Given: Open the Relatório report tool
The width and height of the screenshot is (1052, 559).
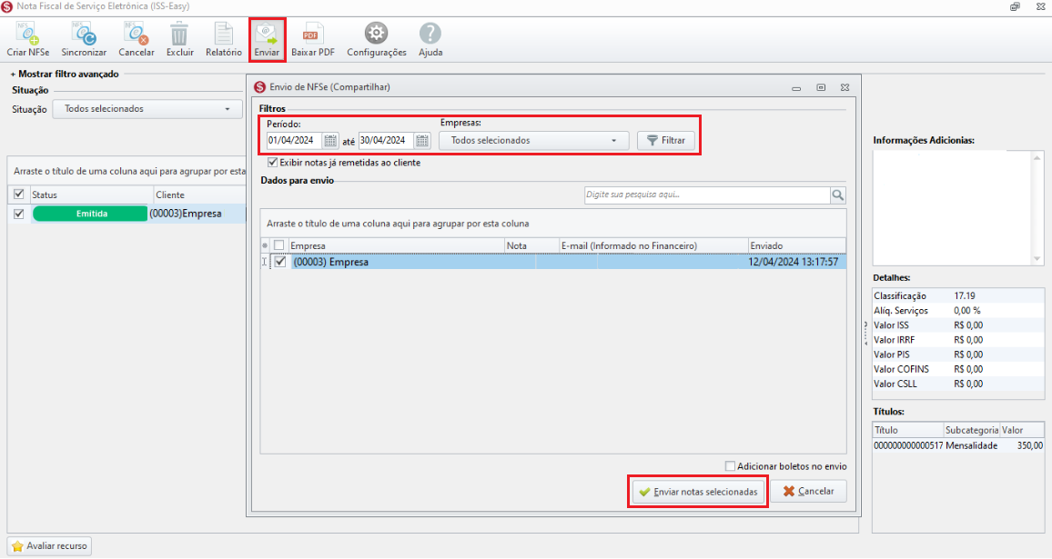Looking at the screenshot, I should [x=224, y=39].
